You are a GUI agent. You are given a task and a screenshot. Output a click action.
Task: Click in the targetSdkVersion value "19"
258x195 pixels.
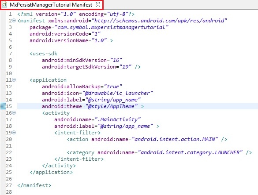tap(125, 67)
